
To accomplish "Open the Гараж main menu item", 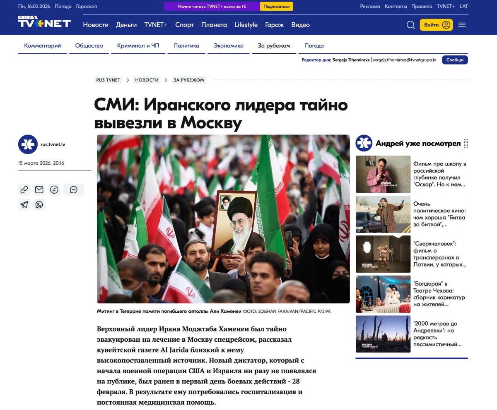I will 274,25.
